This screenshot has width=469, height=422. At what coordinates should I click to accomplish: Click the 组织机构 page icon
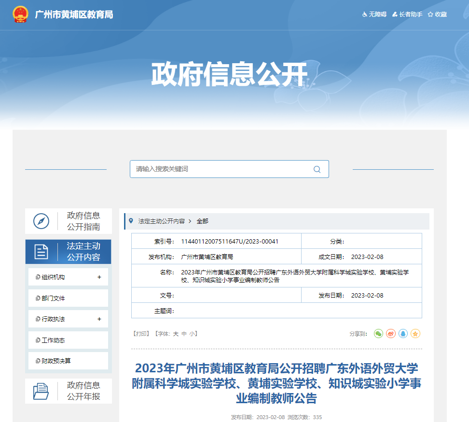pos(38,277)
